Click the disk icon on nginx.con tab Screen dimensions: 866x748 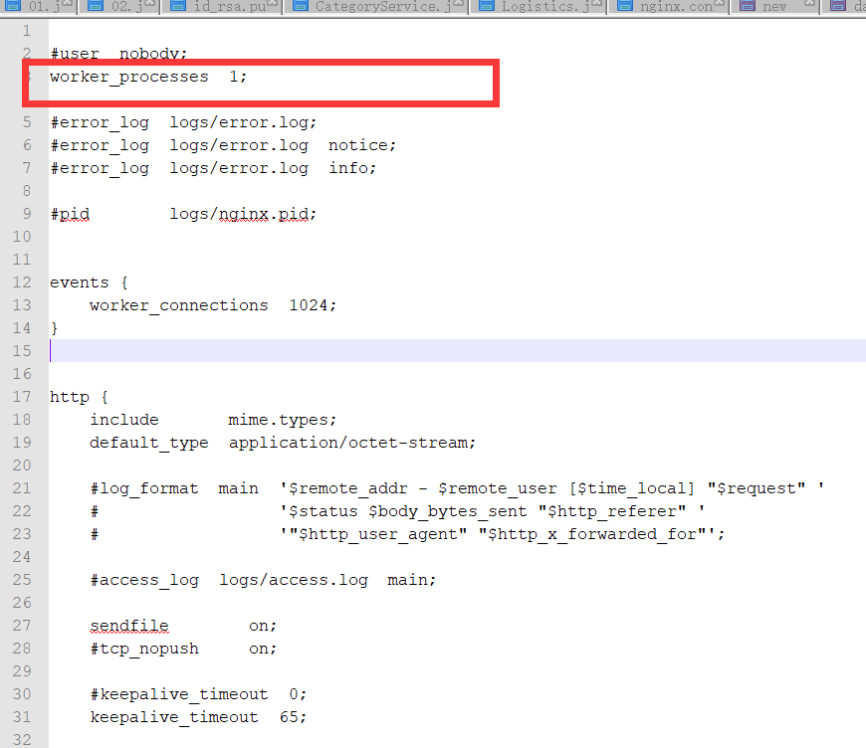(625, 6)
